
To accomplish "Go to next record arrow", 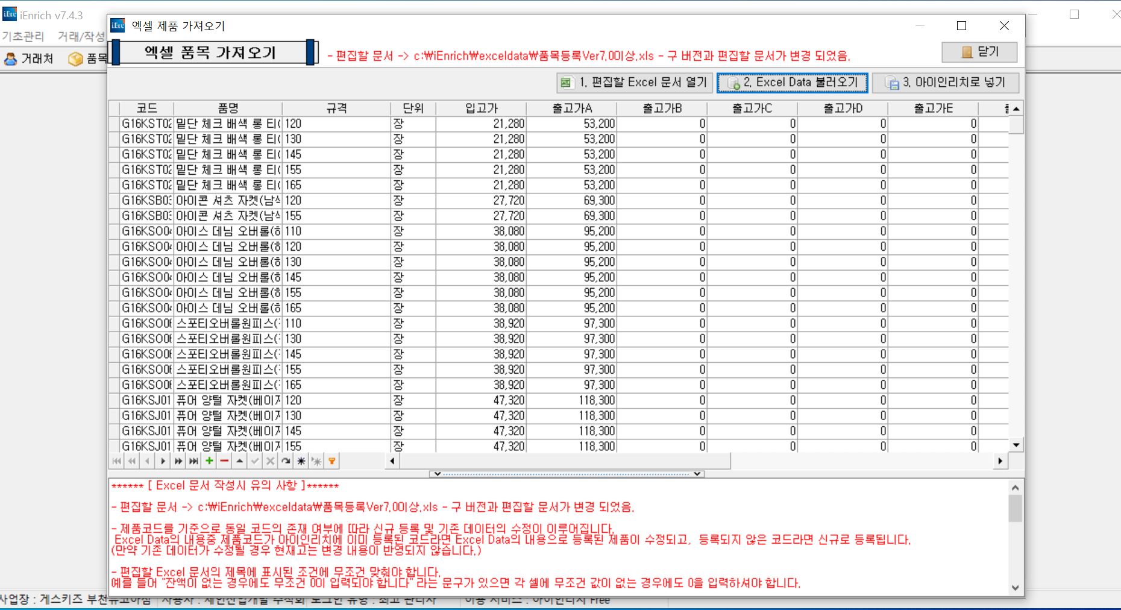I will [163, 461].
